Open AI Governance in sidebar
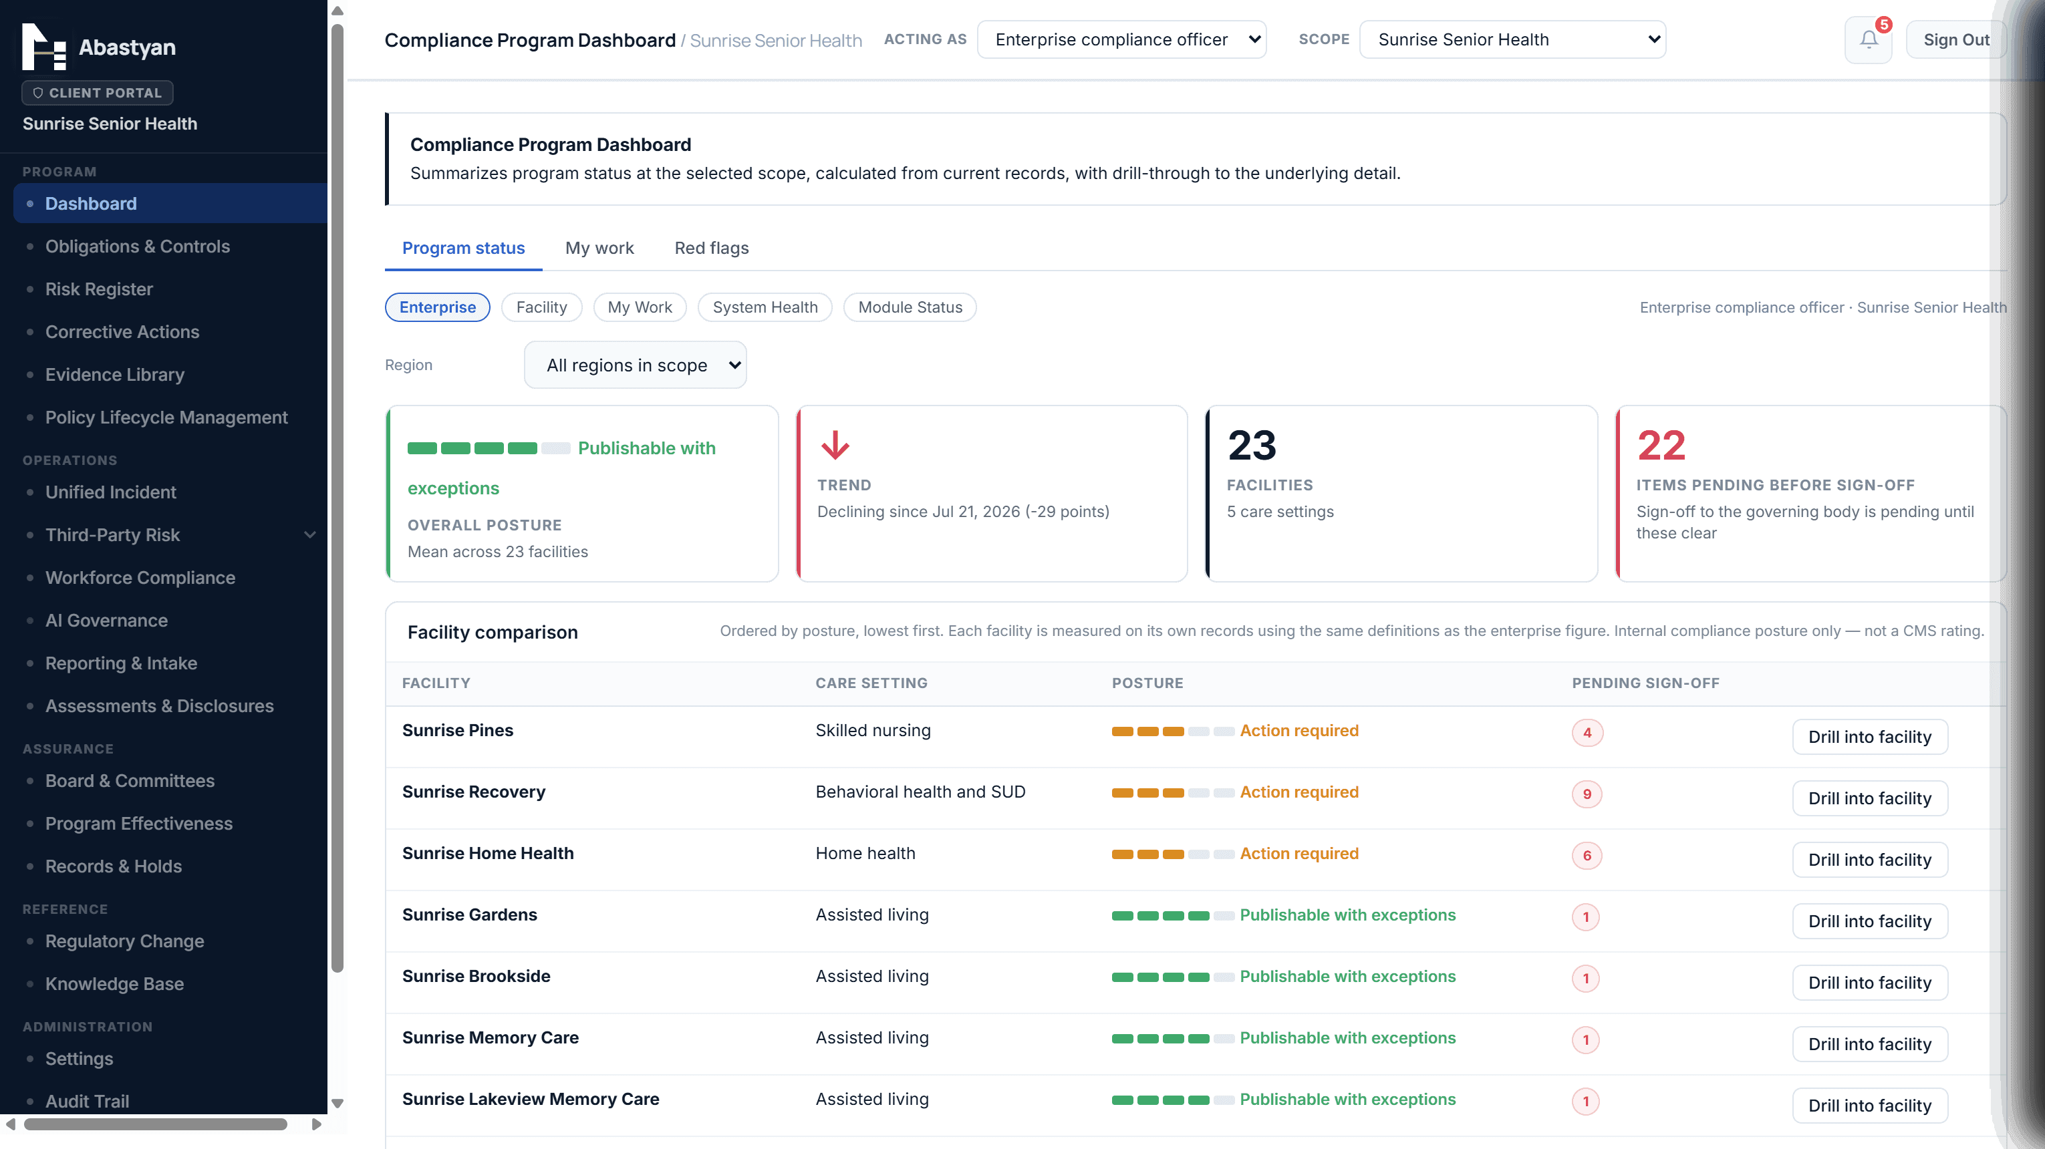 (x=170, y=621)
